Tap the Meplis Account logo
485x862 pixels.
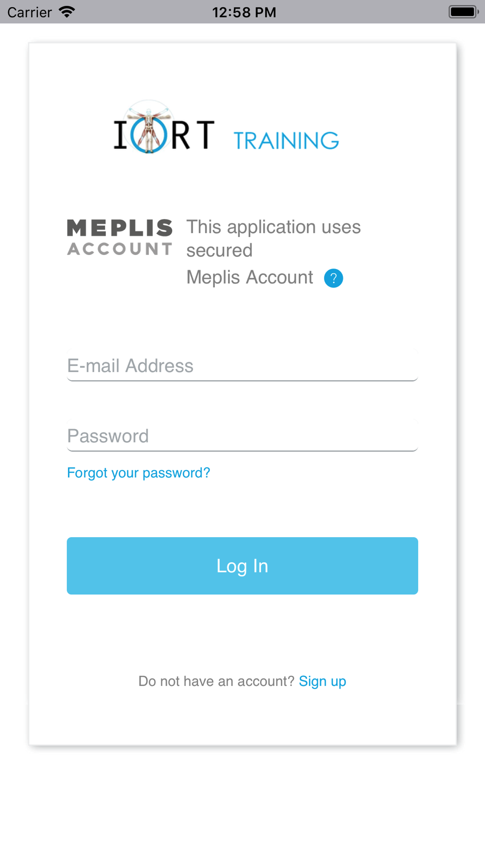[119, 237]
